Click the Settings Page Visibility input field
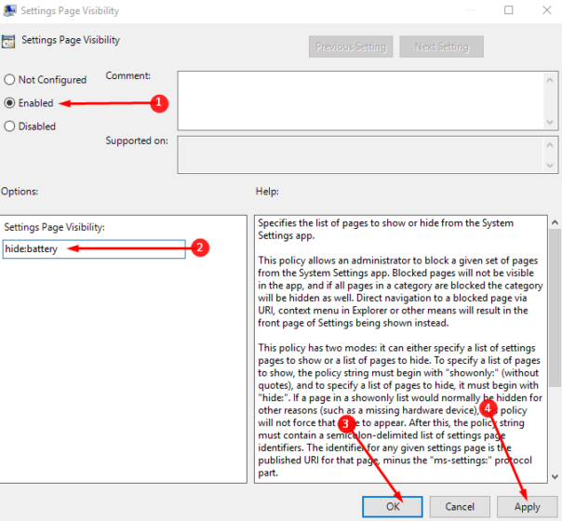Image resolution: width=562 pixels, height=521 pixels. coord(94,249)
